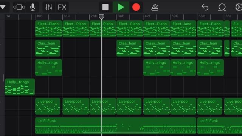
Task: Open the Loop Browser icon
Action: click(x=222, y=7)
